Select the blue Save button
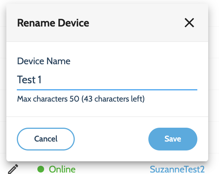 (173, 139)
